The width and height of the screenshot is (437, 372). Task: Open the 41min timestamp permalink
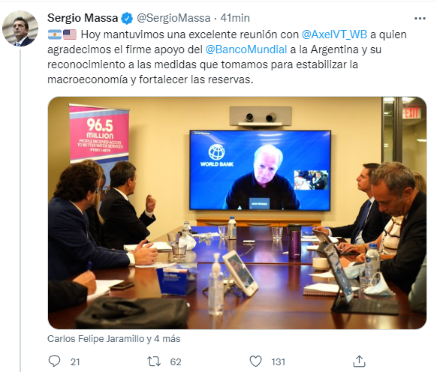pyautogui.click(x=235, y=18)
